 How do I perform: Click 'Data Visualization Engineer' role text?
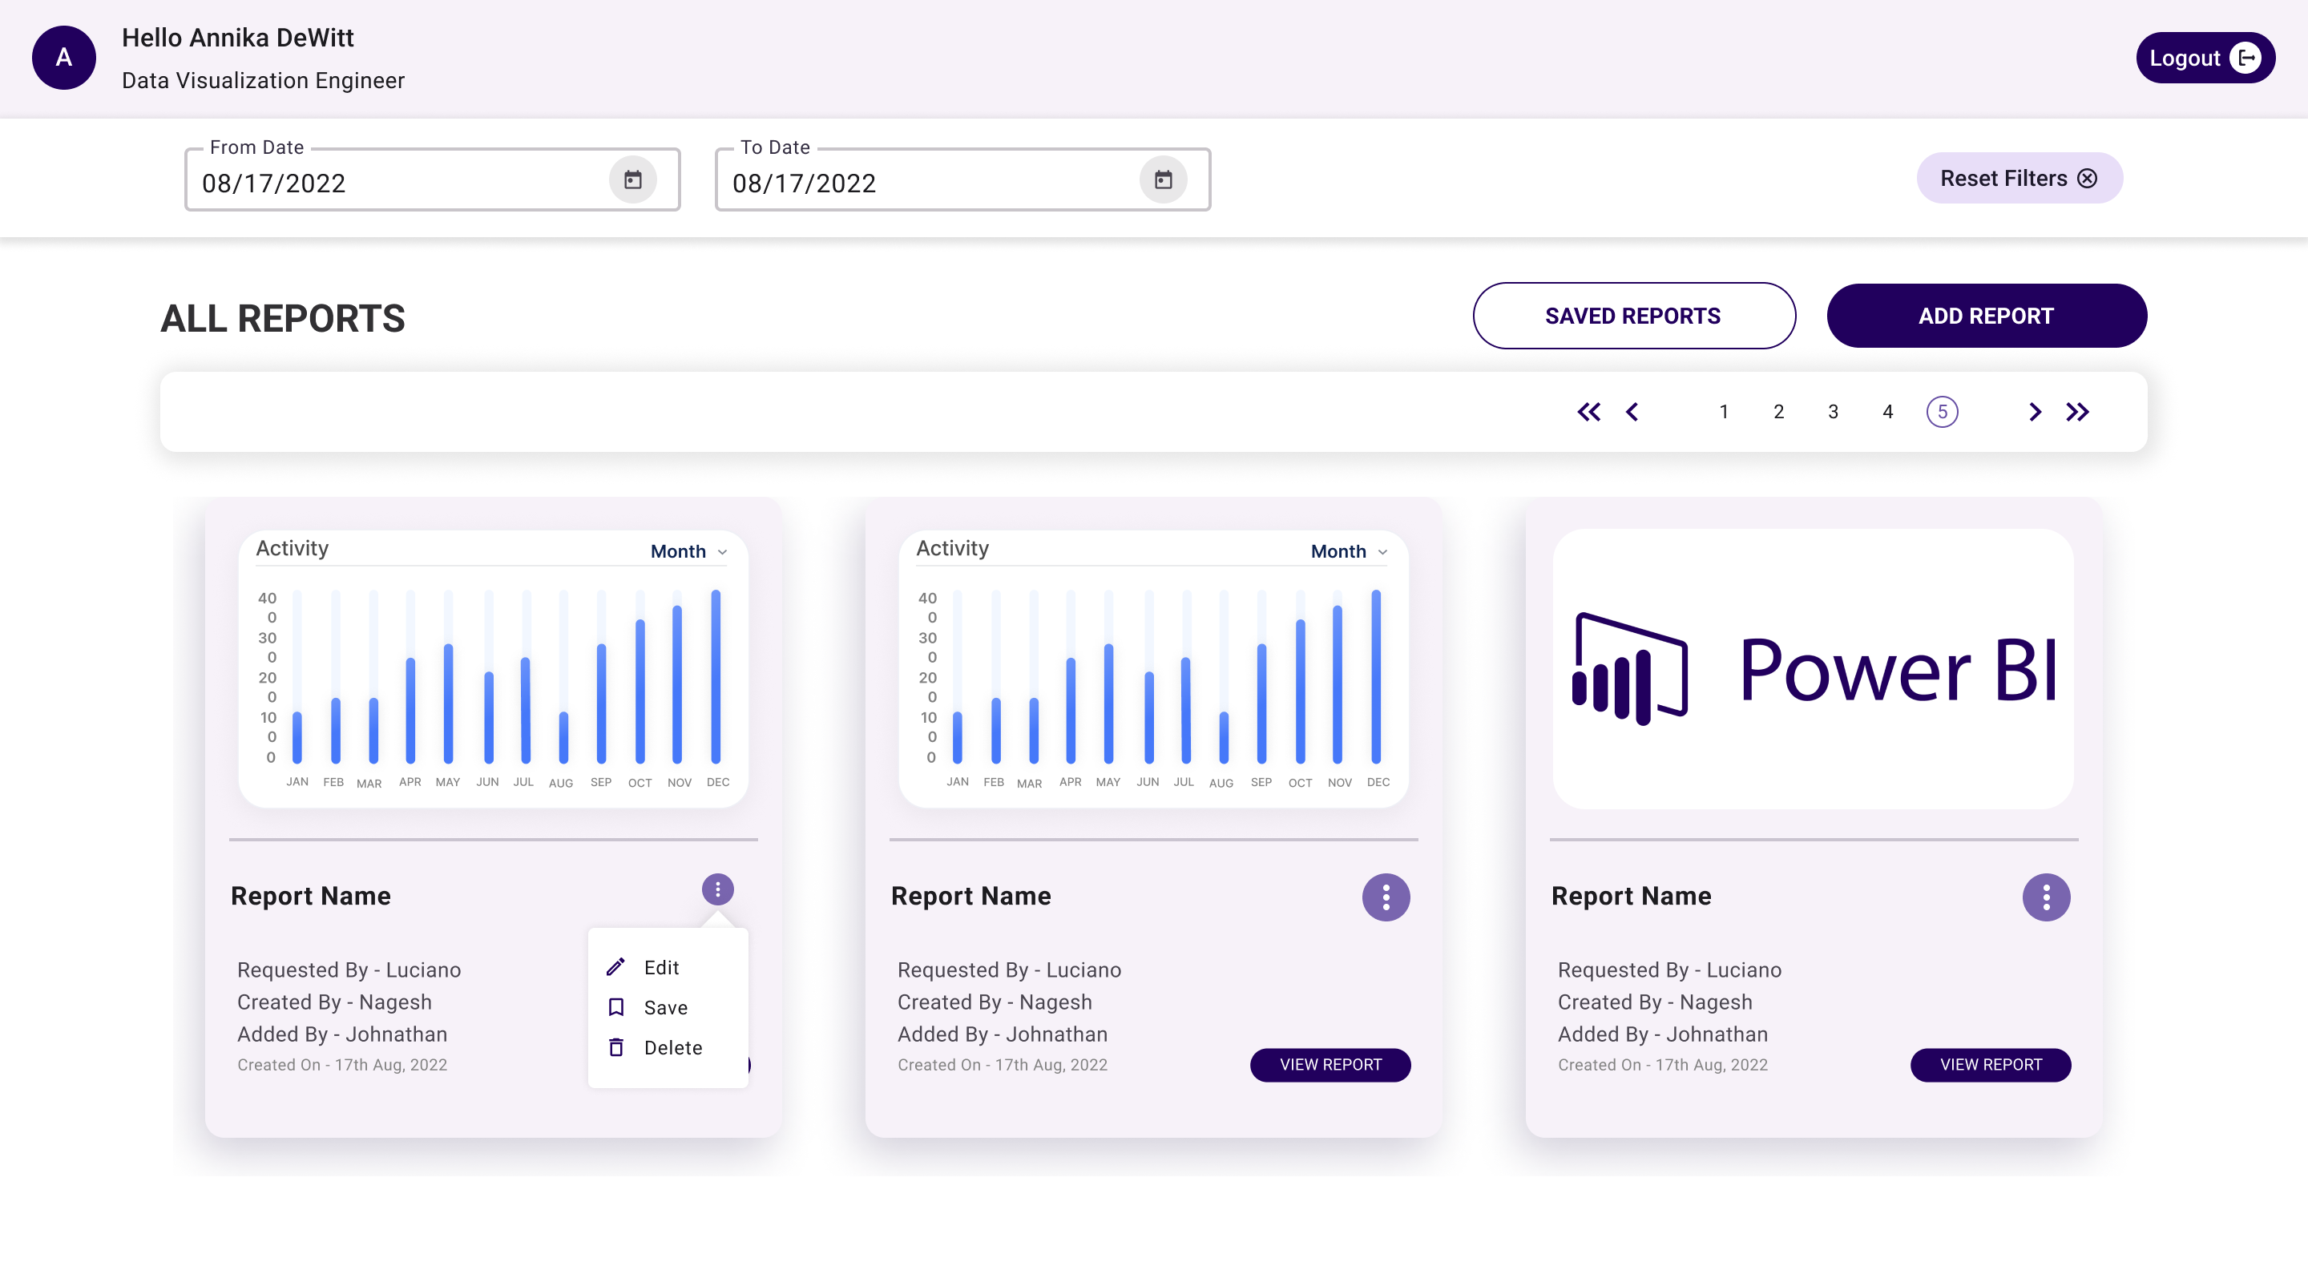point(264,81)
